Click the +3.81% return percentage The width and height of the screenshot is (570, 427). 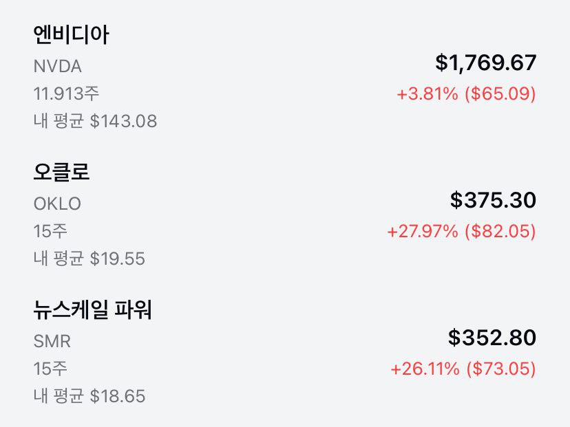tap(427, 94)
